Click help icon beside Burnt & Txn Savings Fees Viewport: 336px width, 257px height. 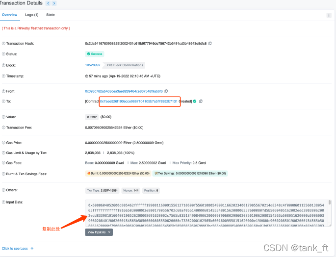[x=3, y=174]
